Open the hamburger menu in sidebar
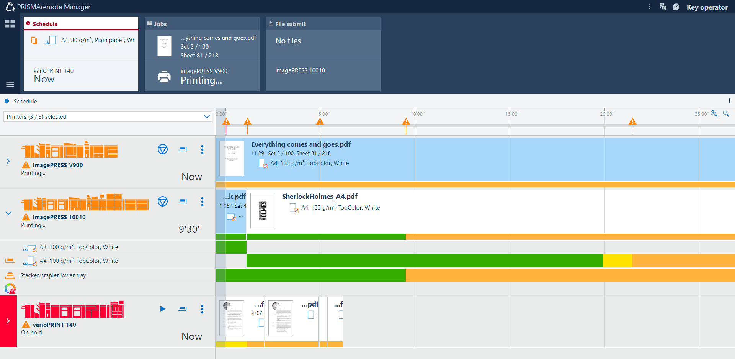735x359 pixels. [10, 84]
